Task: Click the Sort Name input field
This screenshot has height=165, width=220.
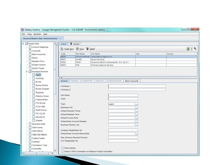Action: pyautogui.click(x=123, y=95)
